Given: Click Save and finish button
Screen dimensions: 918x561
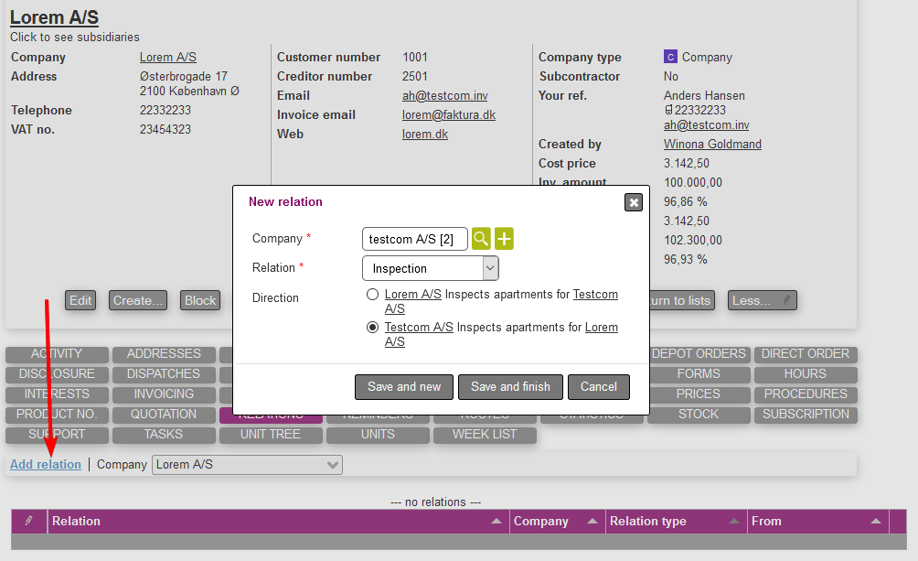Looking at the screenshot, I should point(510,387).
